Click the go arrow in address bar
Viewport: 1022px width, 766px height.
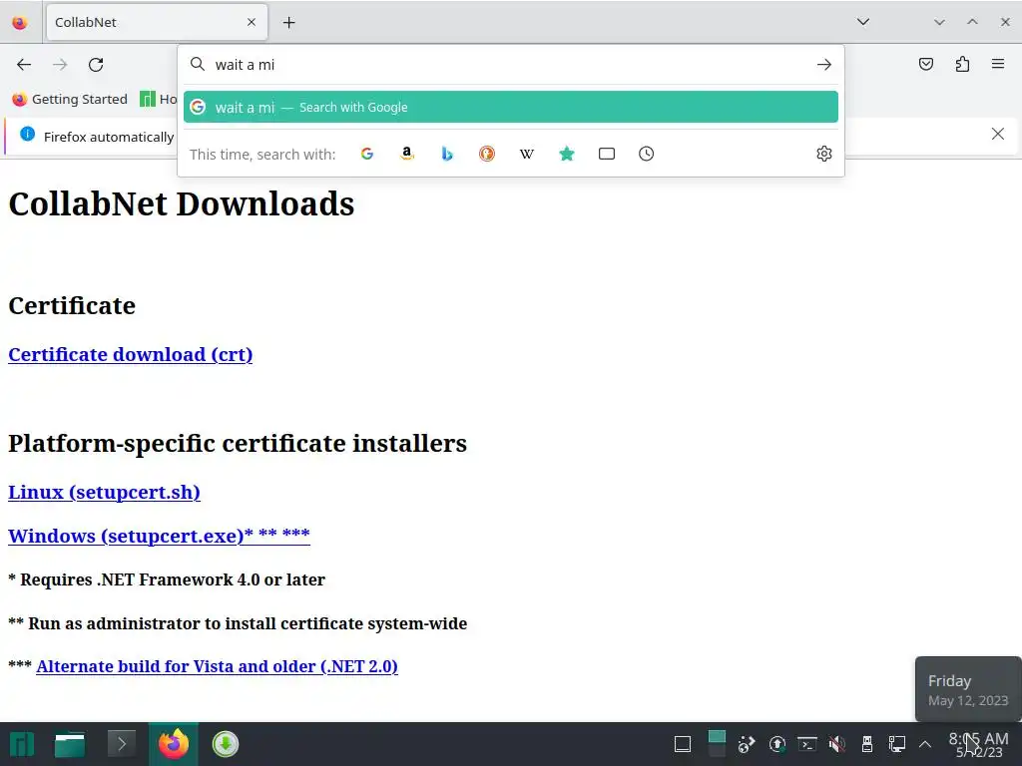(823, 65)
